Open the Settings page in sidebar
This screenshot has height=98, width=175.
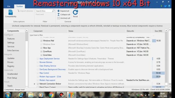click(11, 42)
